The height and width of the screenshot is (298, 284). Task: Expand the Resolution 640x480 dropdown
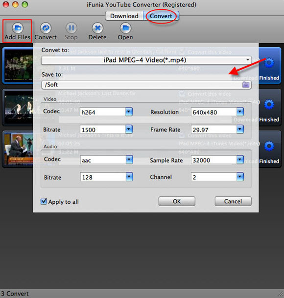point(240,112)
